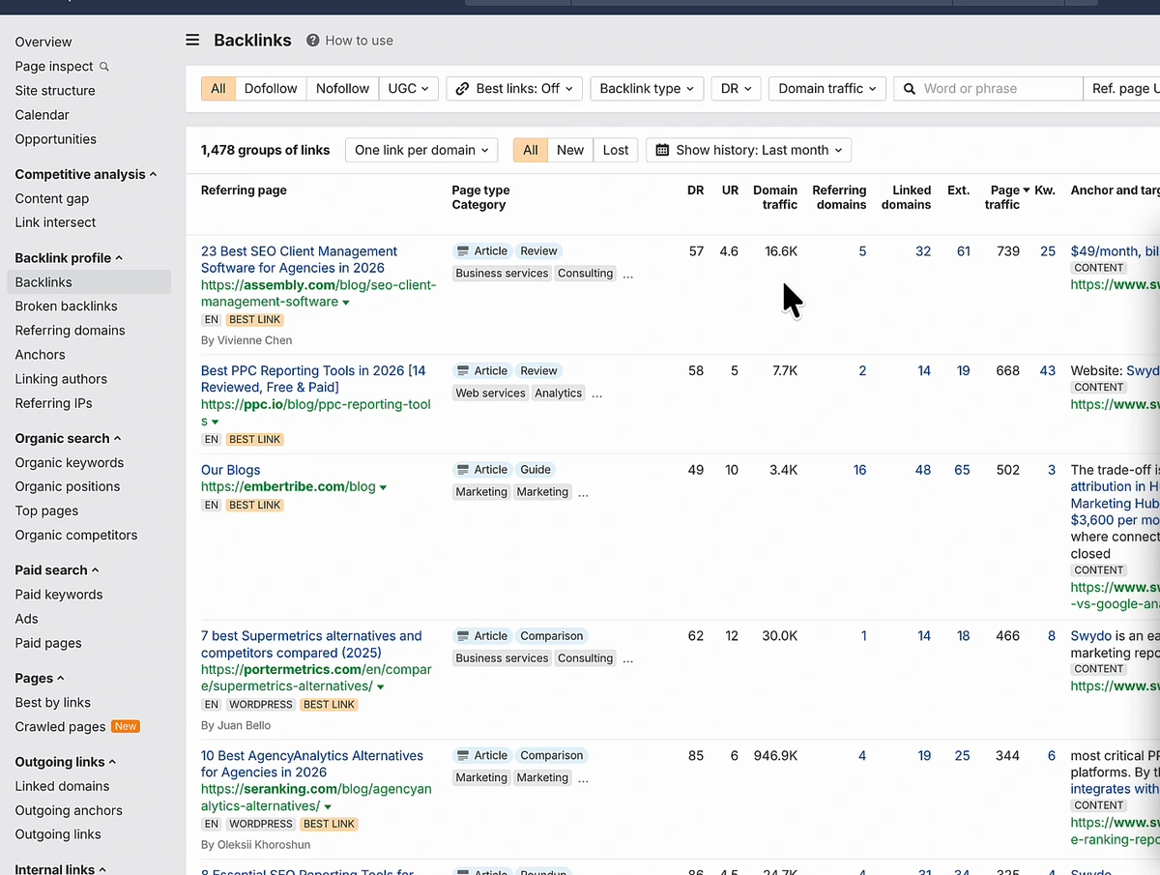The height and width of the screenshot is (875, 1160).
Task: Select the All link-type filter
Action: click(218, 88)
